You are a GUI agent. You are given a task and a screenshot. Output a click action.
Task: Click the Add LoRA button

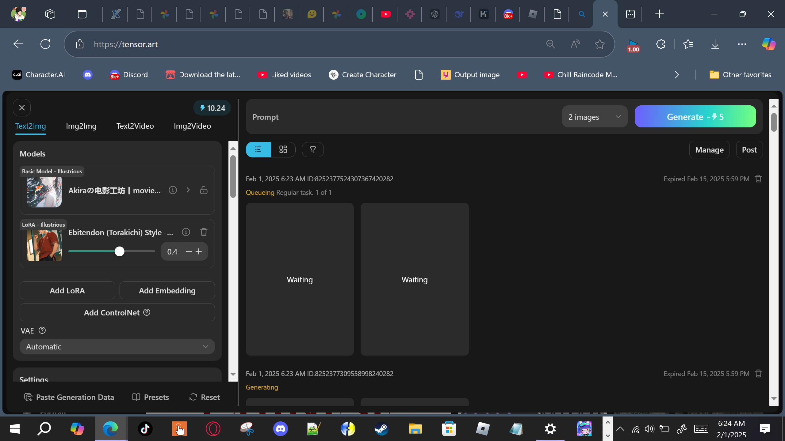(67, 290)
